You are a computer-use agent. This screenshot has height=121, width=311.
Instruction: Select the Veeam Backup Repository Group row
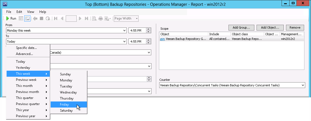(184, 39)
